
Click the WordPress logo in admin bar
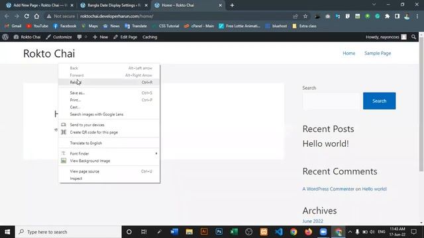[x=5, y=37]
